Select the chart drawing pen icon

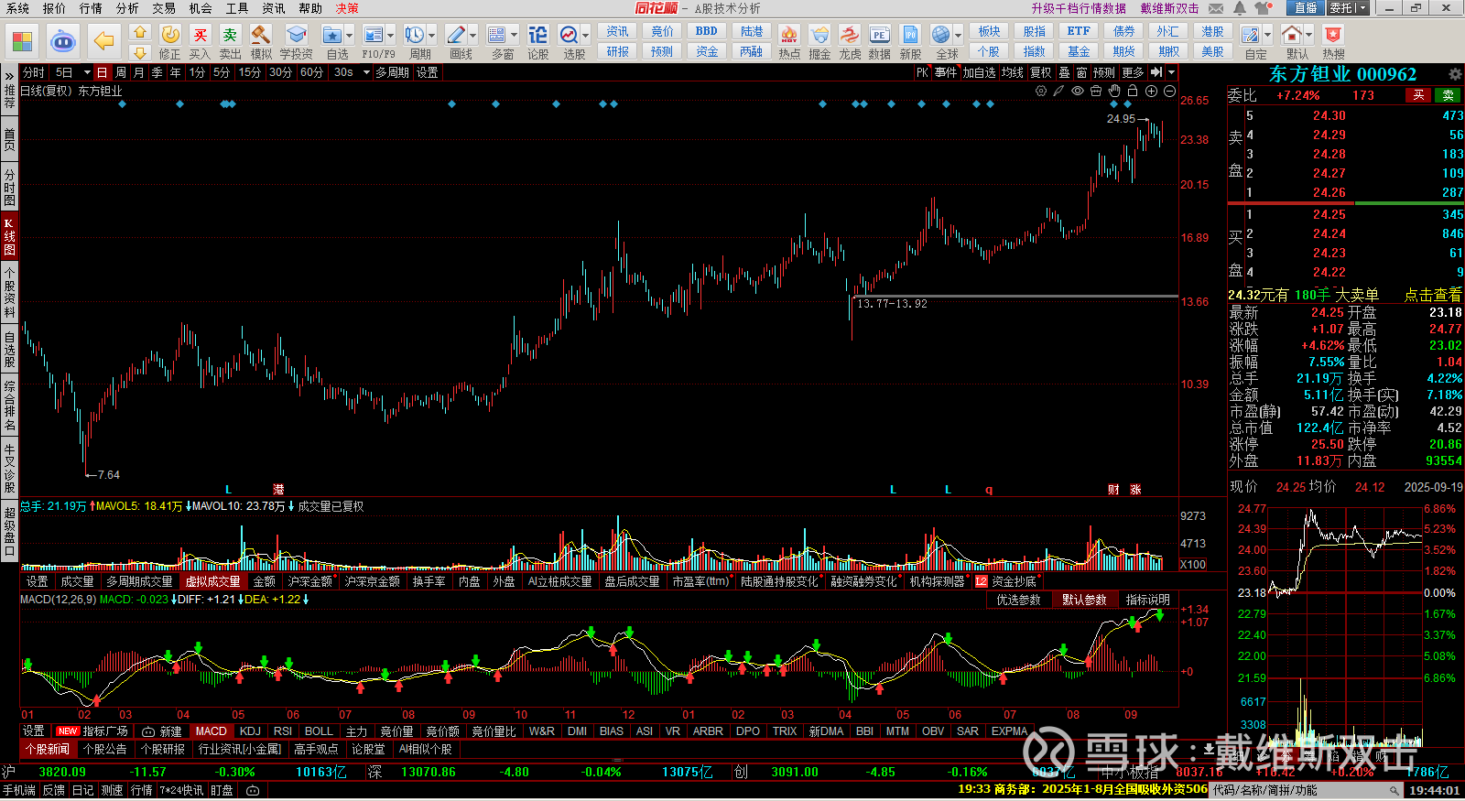(1059, 91)
